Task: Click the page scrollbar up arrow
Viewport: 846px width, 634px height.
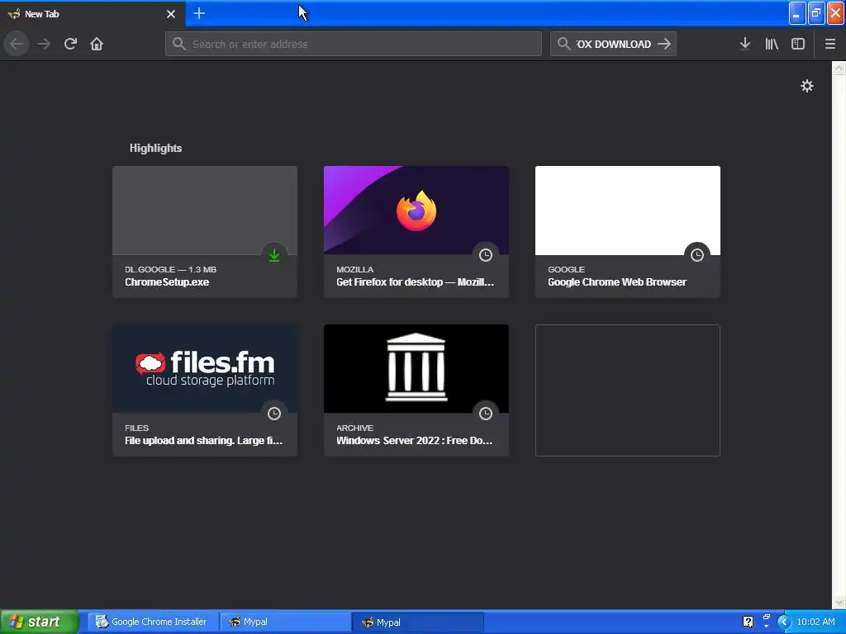Action: pos(839,68)
